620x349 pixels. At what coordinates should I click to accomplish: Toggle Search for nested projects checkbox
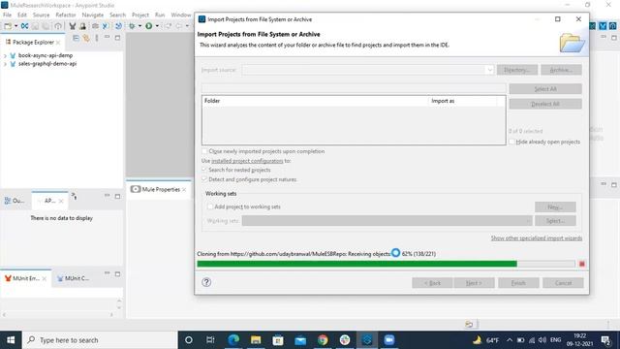click(x=204, y=170)
